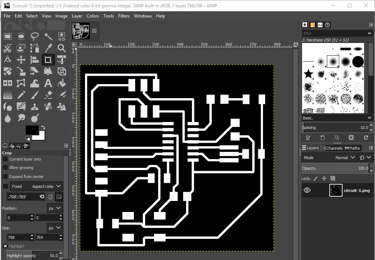Swap foreground and background colors

[43, 127]
